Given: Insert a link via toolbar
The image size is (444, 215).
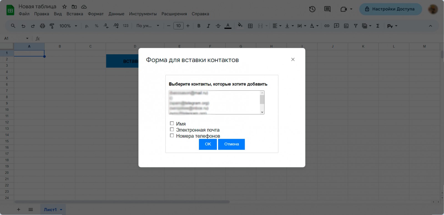Looking at the screenshot, I should 327,26.
